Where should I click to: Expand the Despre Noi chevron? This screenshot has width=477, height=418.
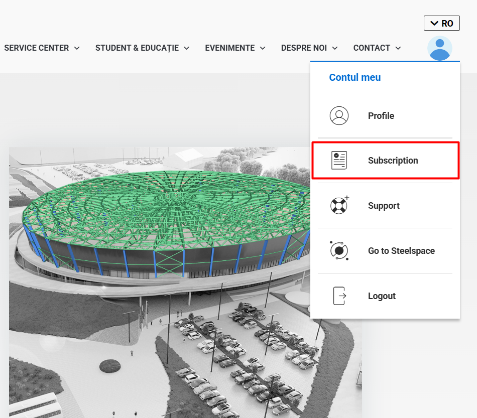click(335, 48)
